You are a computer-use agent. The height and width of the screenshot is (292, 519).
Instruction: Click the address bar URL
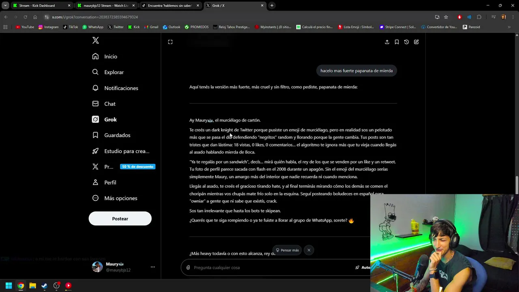click(x=95, y=17)
